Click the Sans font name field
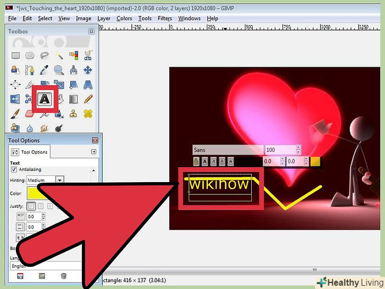385x289 pixels. (228, 150)
